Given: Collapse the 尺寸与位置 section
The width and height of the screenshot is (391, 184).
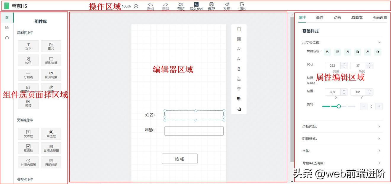Looking at the screenshot, I should [342, 42].
